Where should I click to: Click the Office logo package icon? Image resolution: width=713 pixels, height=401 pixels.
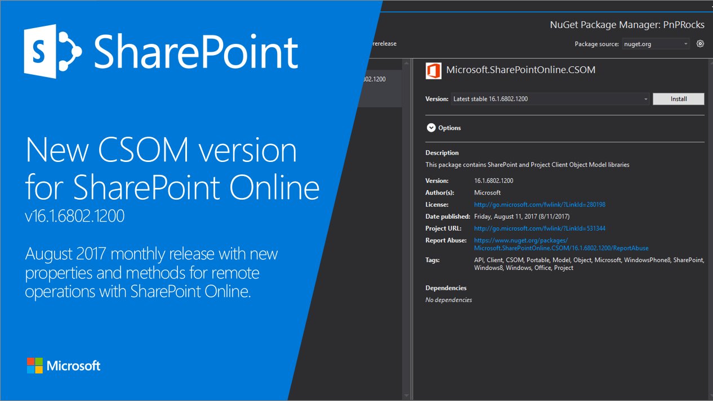tap(433, 70)
